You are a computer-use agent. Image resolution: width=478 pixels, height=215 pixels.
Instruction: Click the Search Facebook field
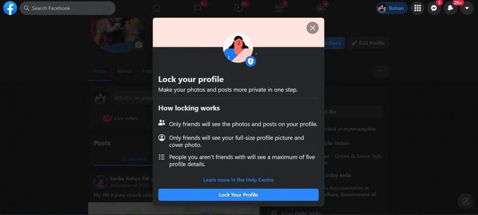pos(68,8)
